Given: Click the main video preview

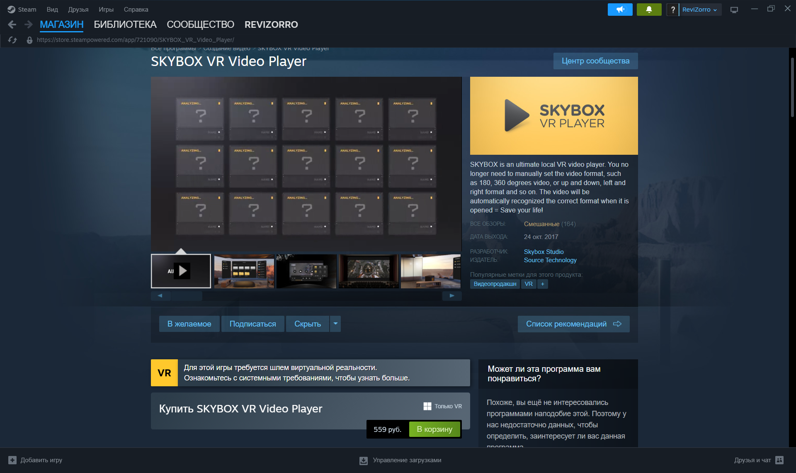Looking at the screenshot, I should pos(306,163).
